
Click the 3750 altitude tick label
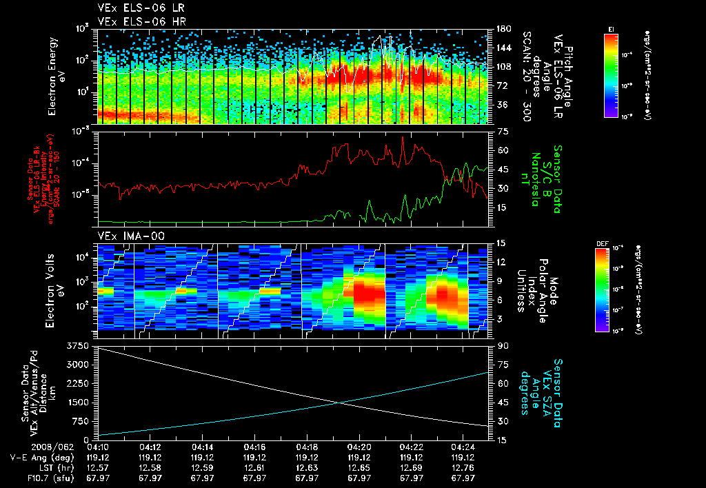(78, 346)
